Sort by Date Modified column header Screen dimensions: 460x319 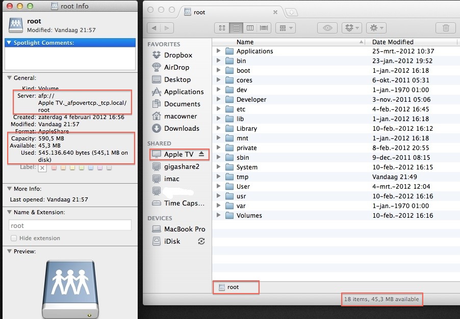(412, 42)
